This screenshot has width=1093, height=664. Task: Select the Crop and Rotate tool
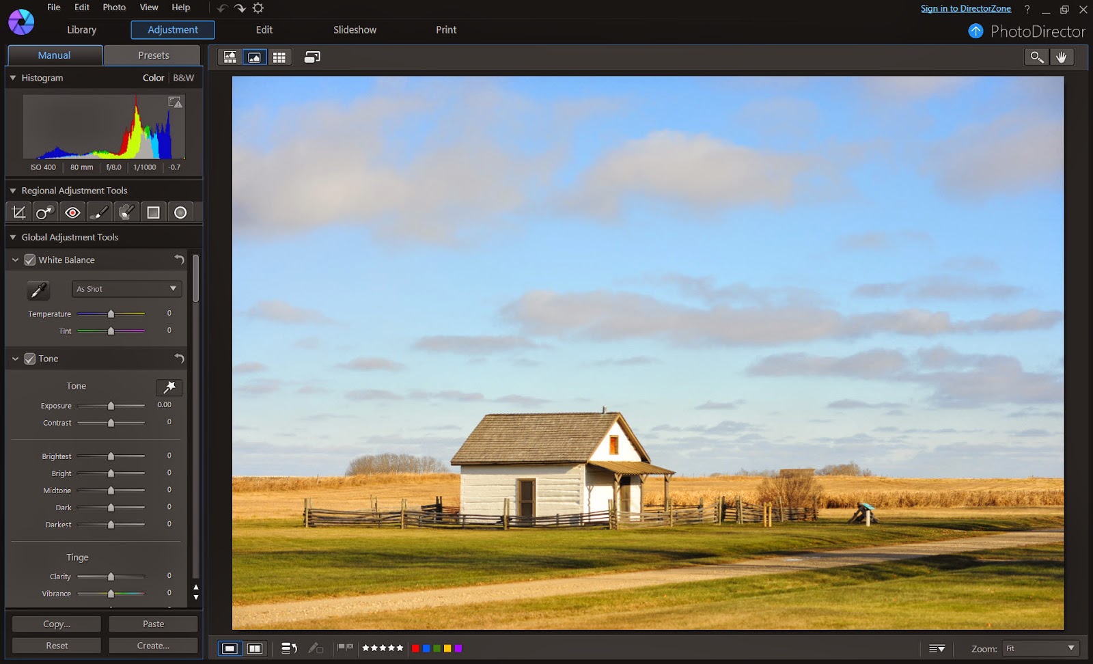coord(18,212)
